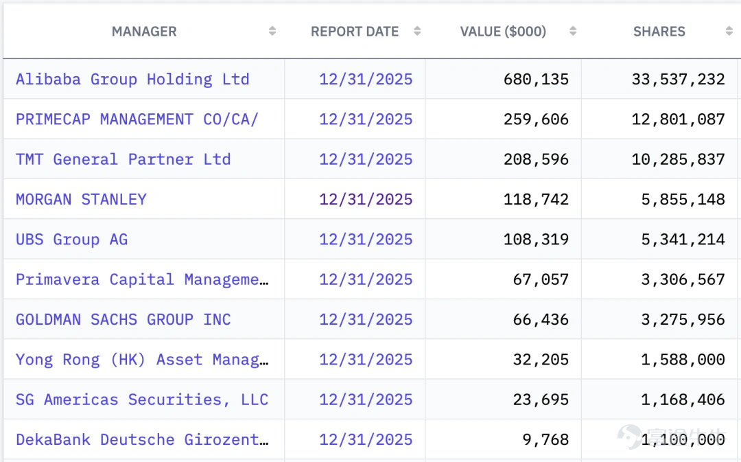Click the MANAGER column header text
Screen dimensions: 741x462
coord(144,31)
